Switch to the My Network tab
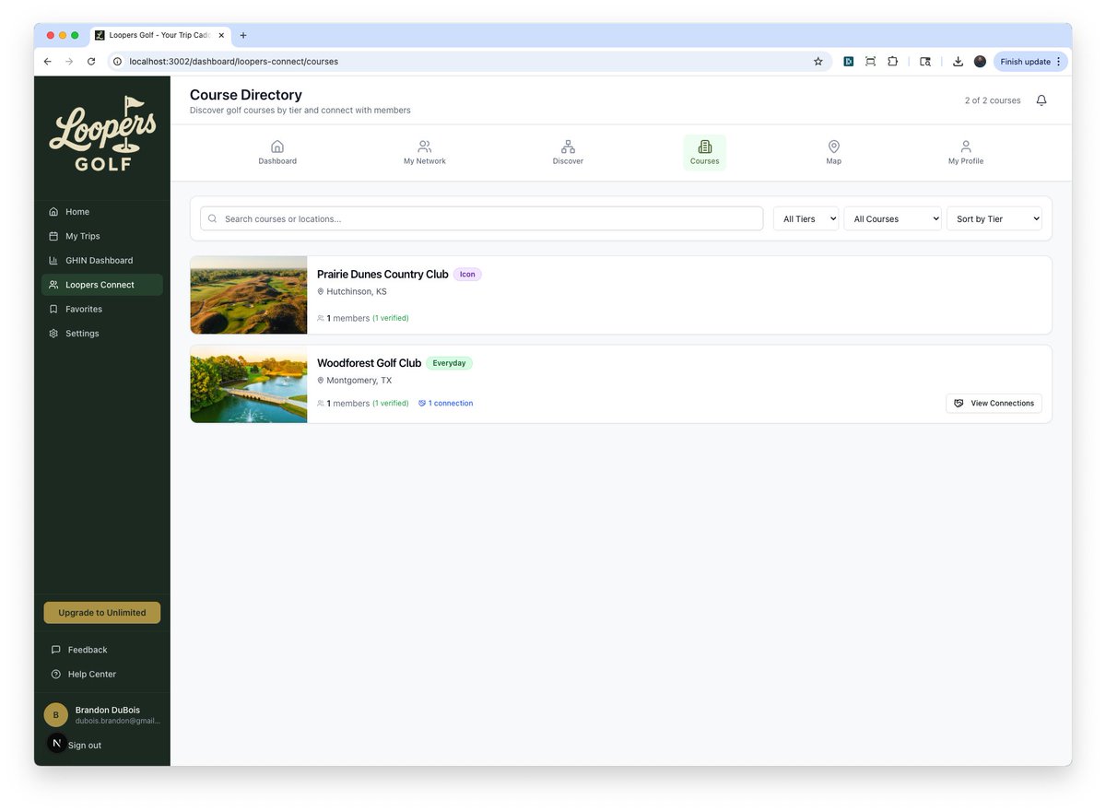Viewport: 1106px width, 811px height. pos(425,153)
